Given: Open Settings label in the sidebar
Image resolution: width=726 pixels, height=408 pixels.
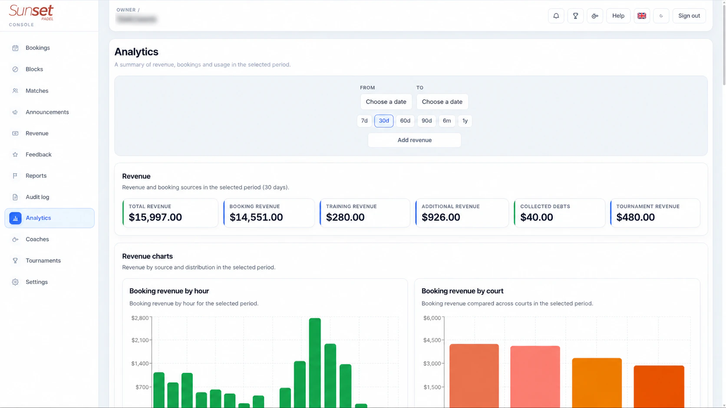Looking at the screenshot, I should pos(36,282).
